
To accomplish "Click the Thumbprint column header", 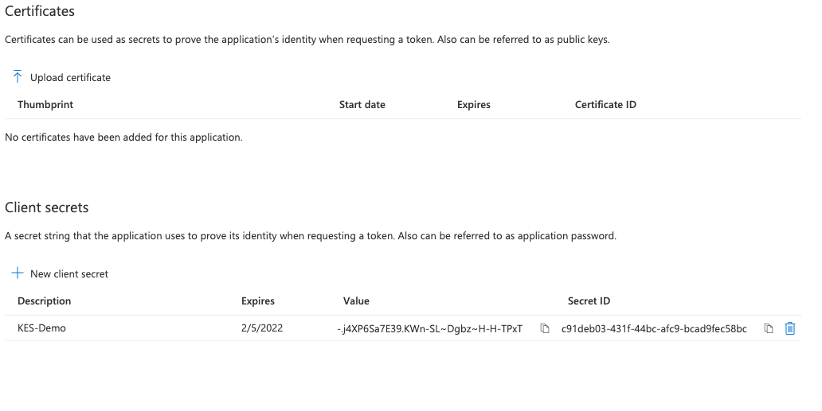I will coord(45,104).
